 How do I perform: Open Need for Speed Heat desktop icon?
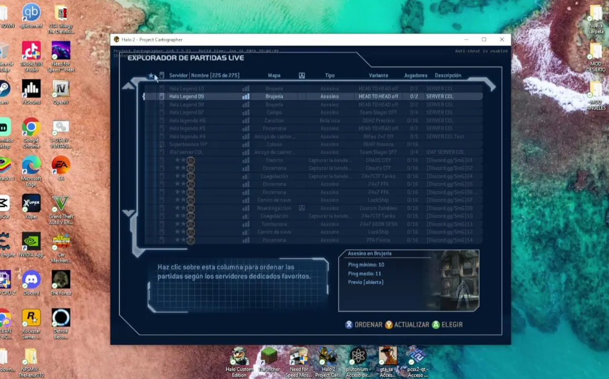(x=61, y=57)
